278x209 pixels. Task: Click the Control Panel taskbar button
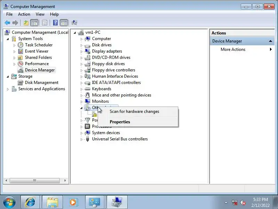[x=95, y=202]
